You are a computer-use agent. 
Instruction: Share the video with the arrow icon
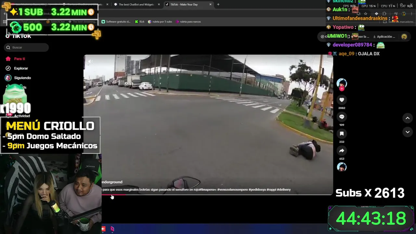[342, 151]
